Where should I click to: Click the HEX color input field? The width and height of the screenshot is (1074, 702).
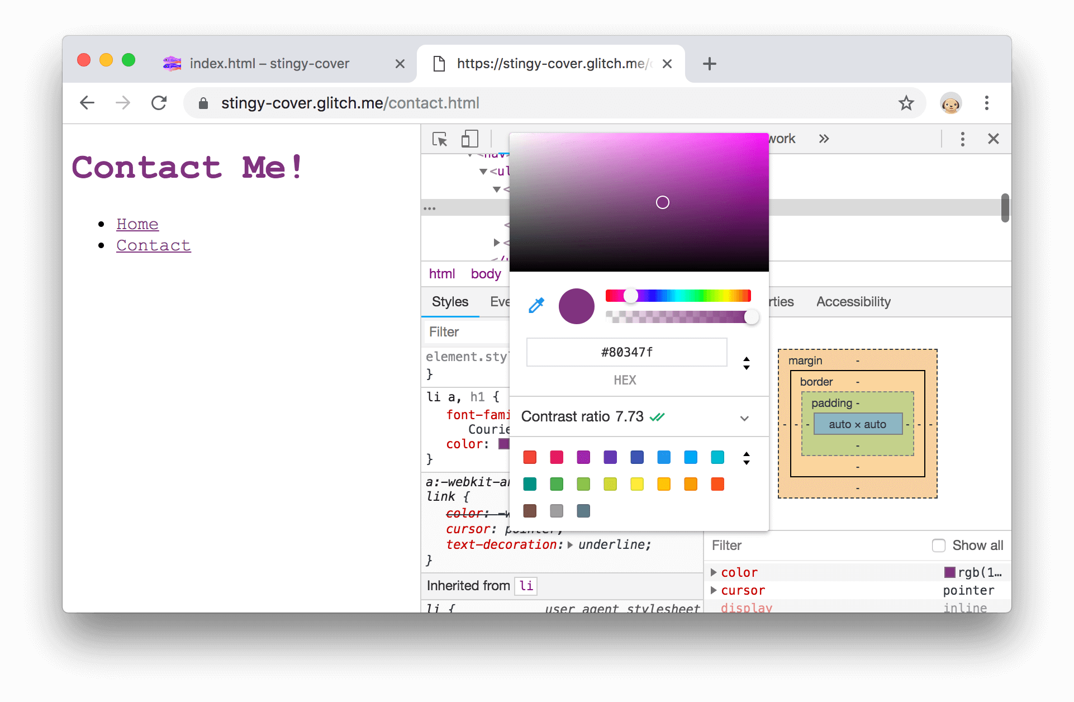coord(626,352)
